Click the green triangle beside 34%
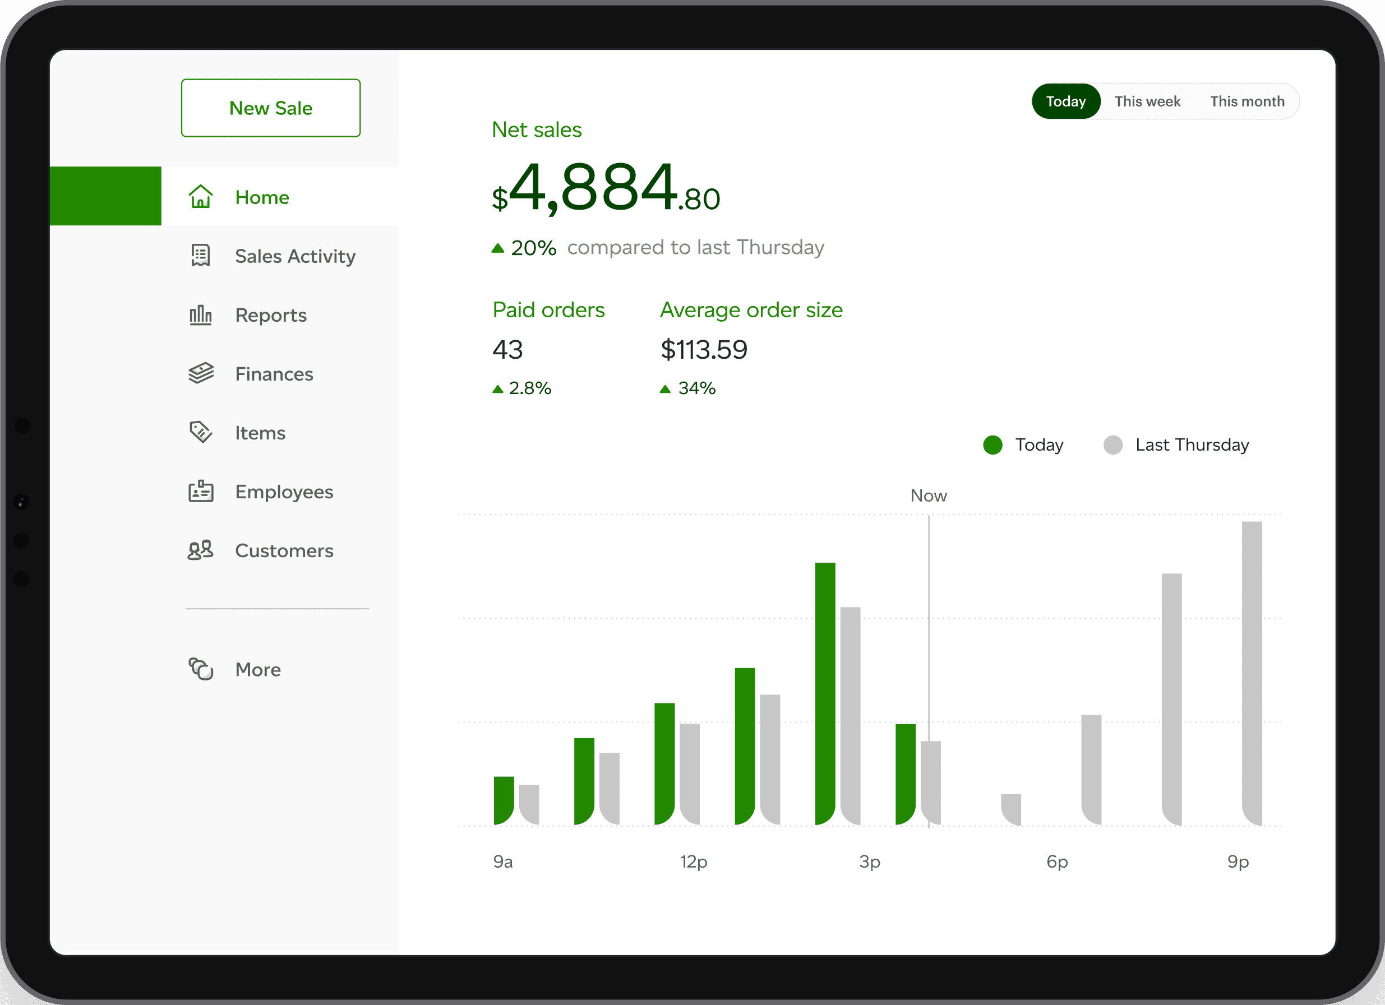Viewport: 1385px width, 1005px height. point(665,389)
